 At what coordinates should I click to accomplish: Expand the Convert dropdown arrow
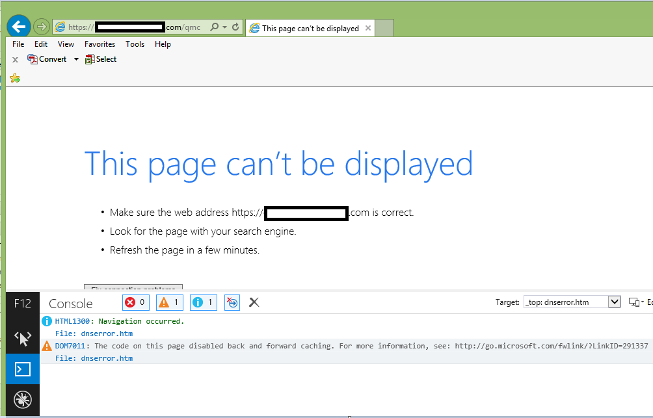coord(76,59)
